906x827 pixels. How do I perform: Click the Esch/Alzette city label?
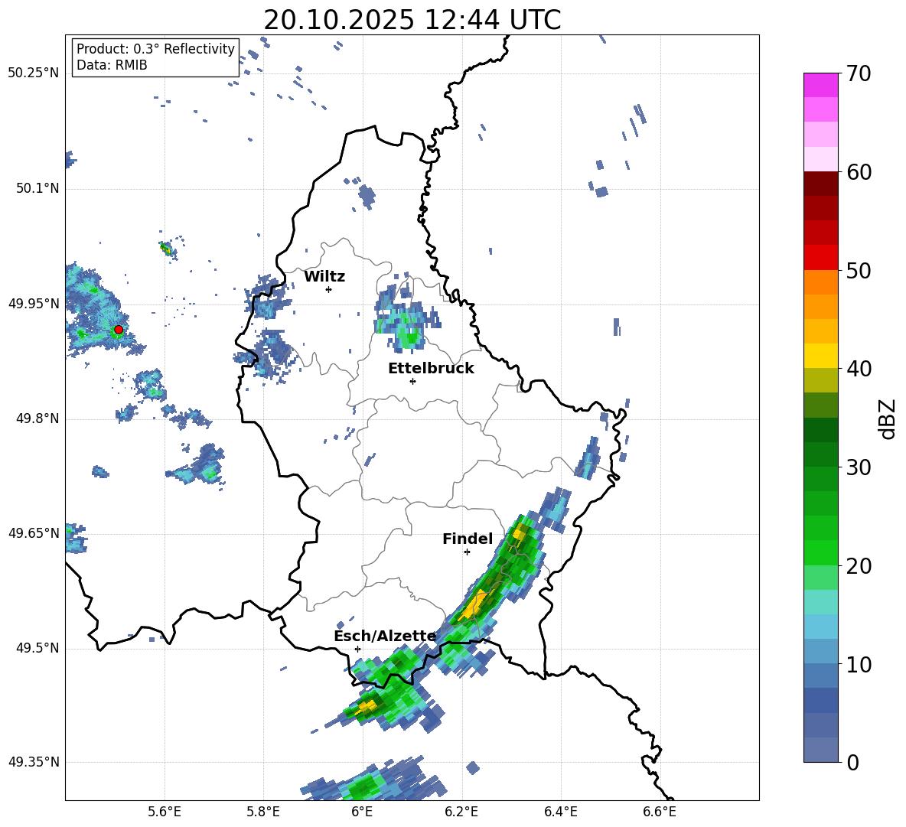pyautogui.click(x=386, y=637)
